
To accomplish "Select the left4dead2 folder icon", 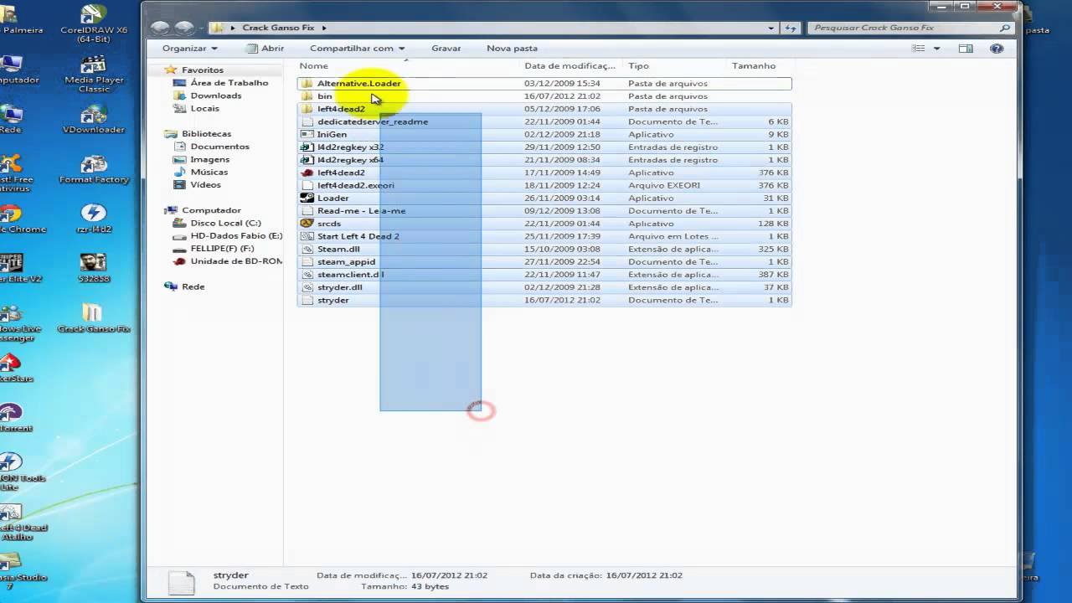I will (x=307, y=109).
